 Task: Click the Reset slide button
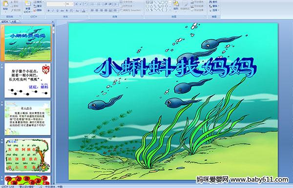click(x=38, y=6)
